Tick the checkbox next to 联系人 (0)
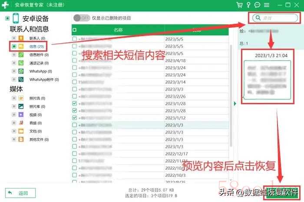The height and width of the screenshot is (202, 304). (14, 39)
